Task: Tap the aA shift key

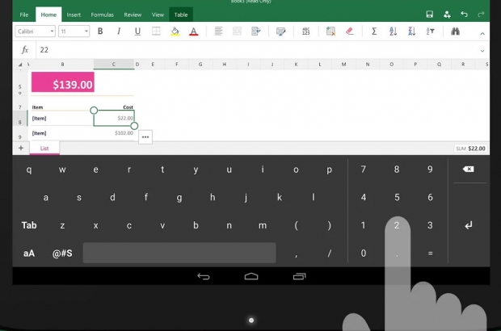Action: tap(29, 253)
